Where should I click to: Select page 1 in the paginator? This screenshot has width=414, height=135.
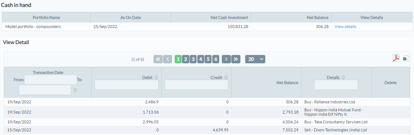point(178,59)
